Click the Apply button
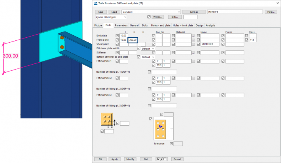 pos(114,159)
